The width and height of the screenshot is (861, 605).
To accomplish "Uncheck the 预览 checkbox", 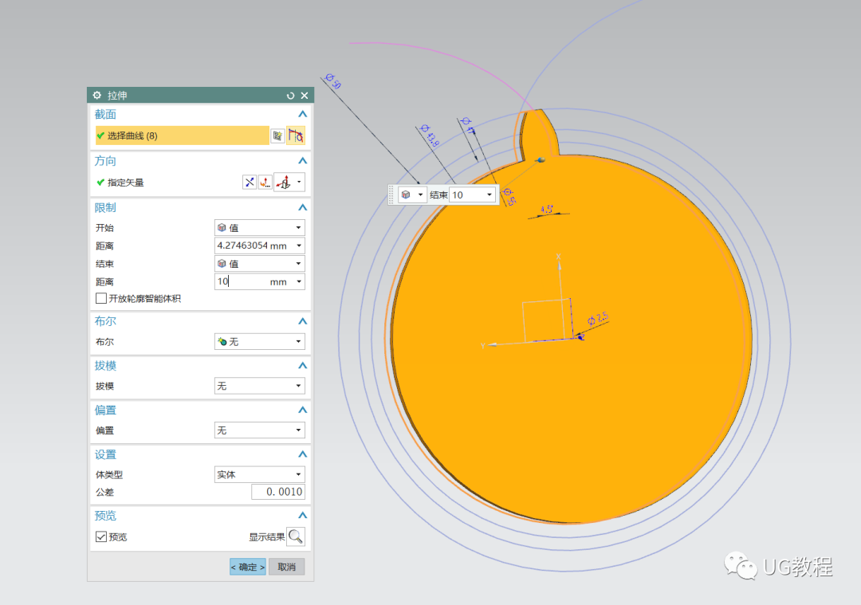I will click(101, 536).
